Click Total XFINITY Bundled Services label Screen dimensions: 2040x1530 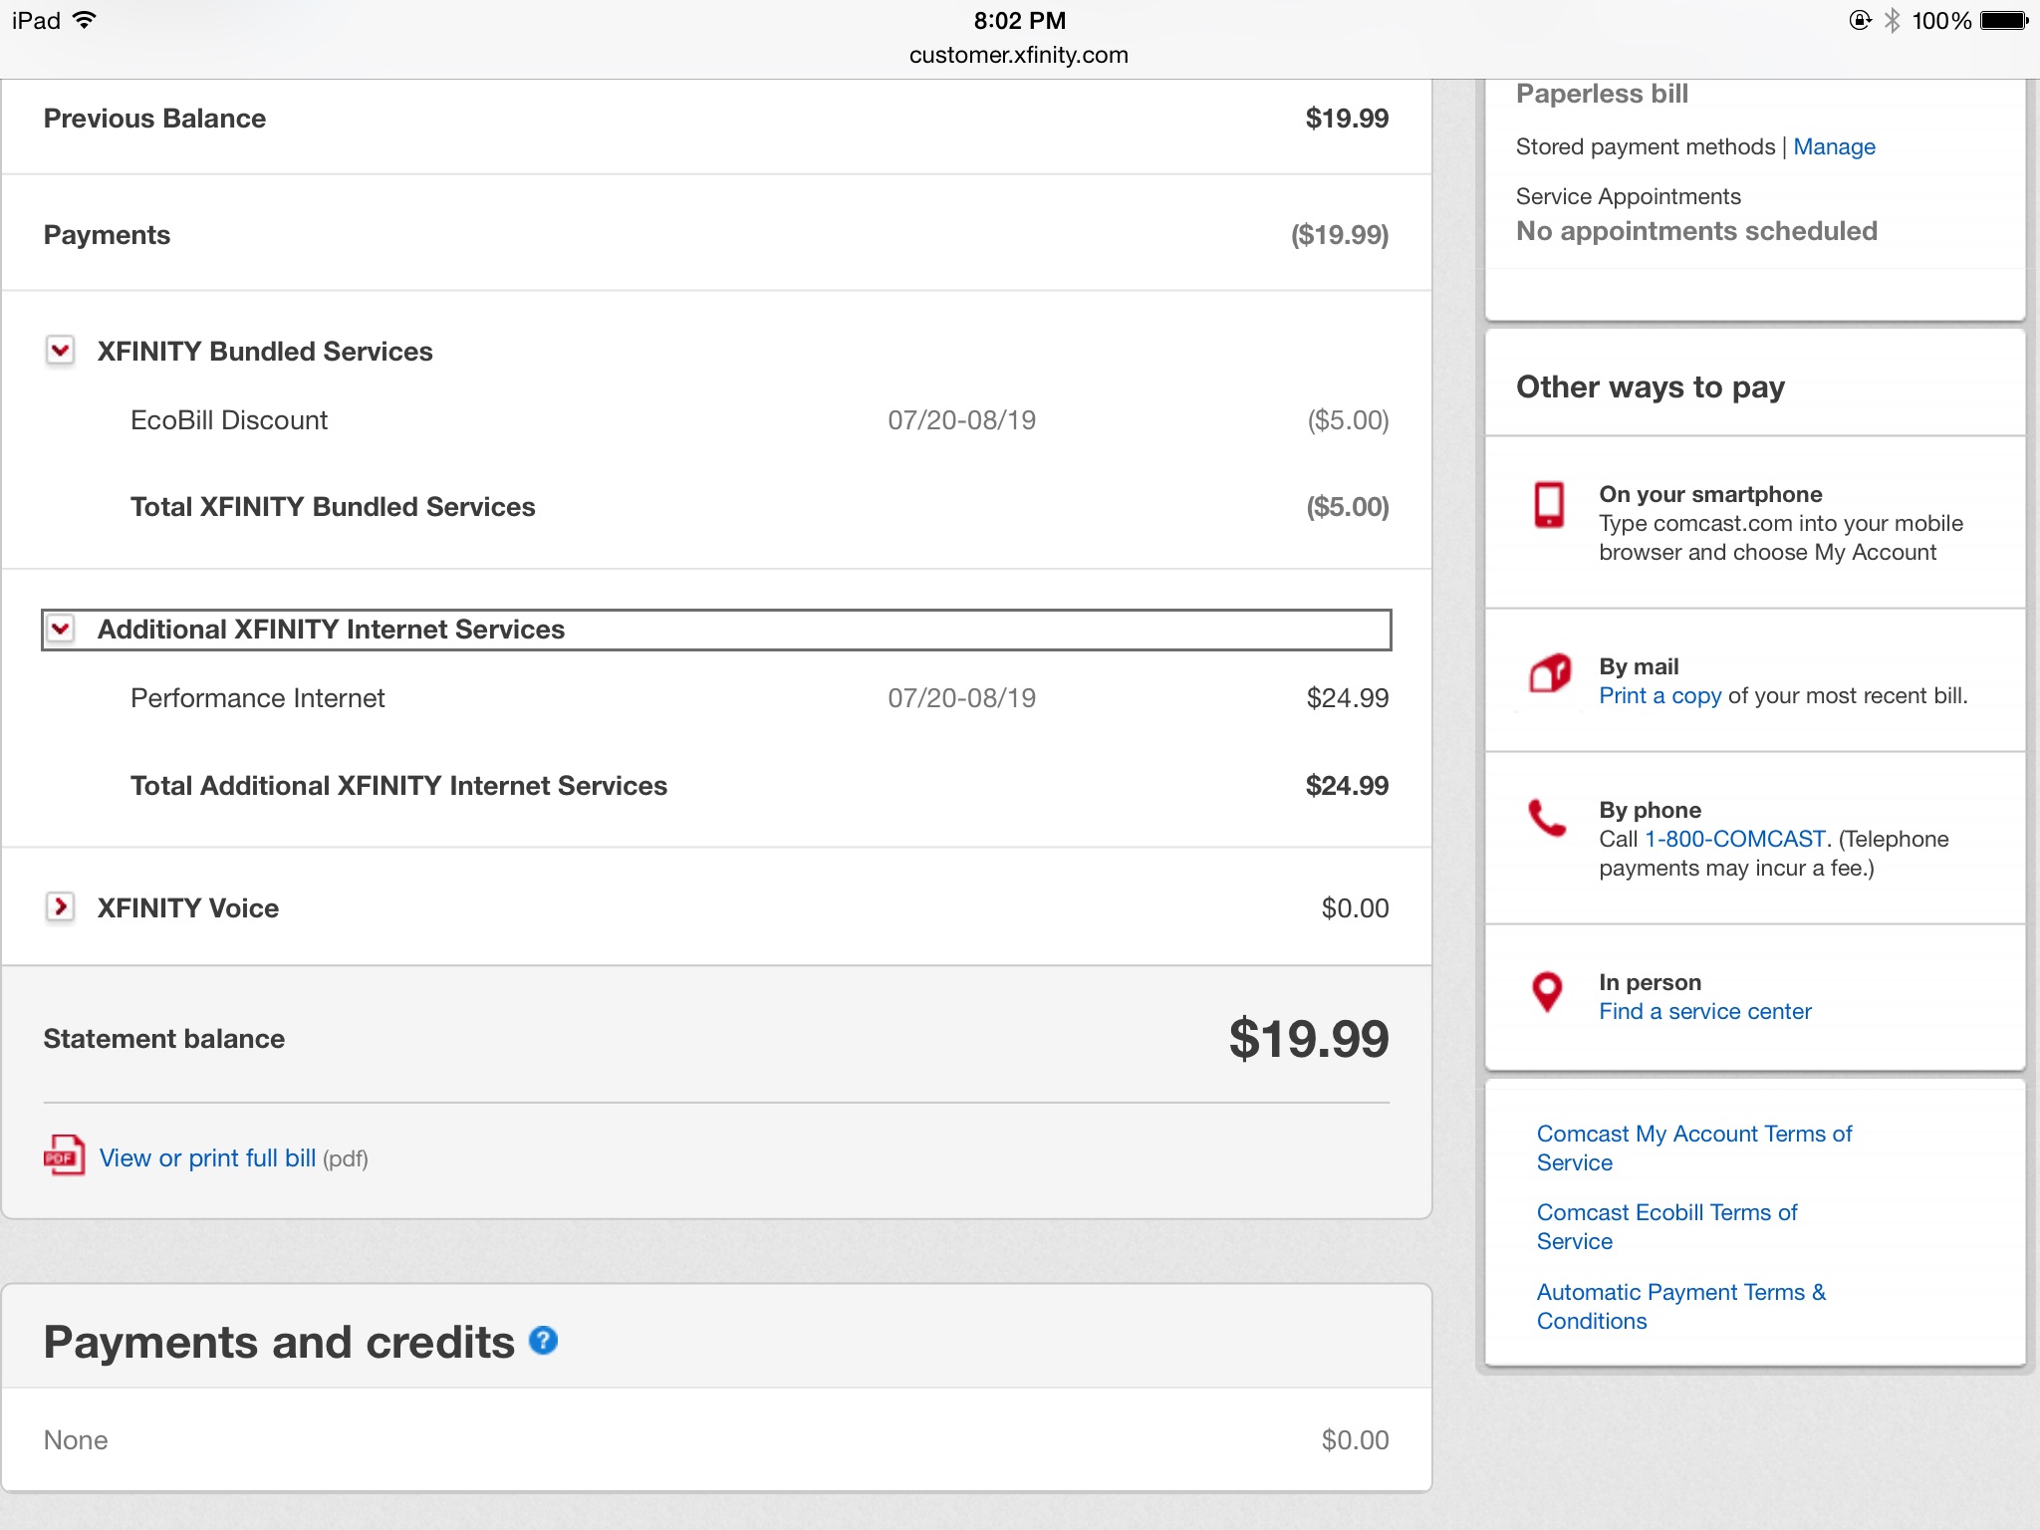pyautogui.click(x=333, y=507)
